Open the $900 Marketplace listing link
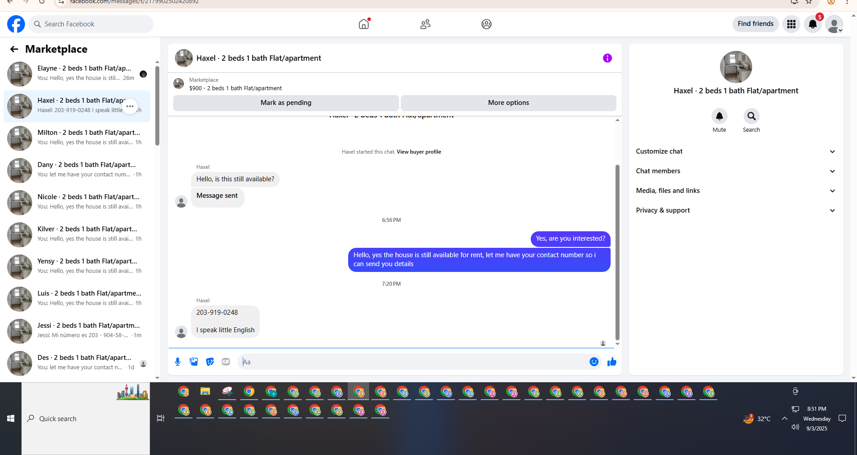The image size is (857, 455). [235, 88]
